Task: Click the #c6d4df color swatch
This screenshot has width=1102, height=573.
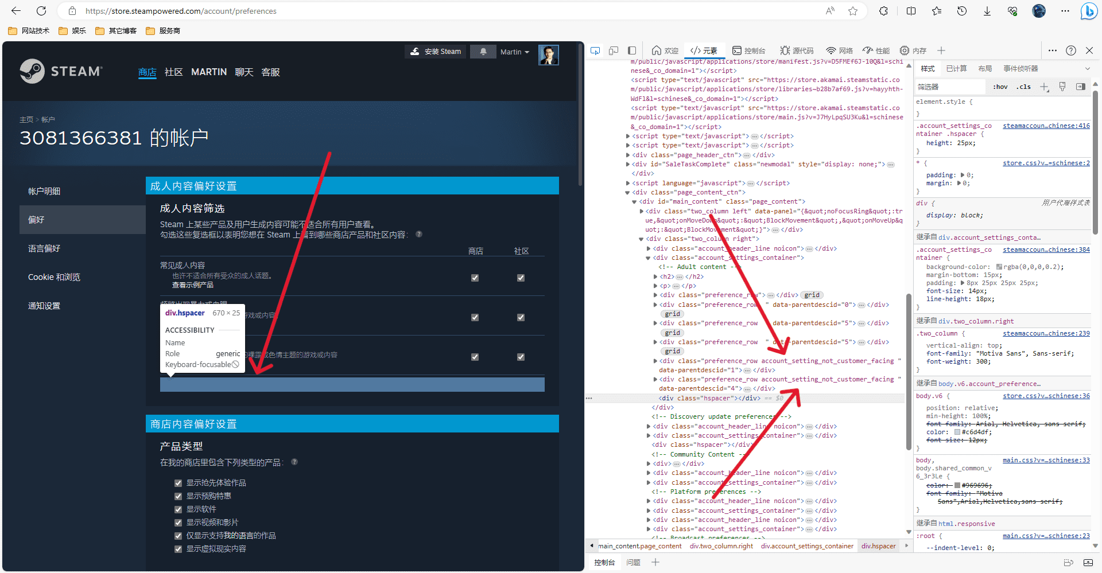Action: (957, 432)
